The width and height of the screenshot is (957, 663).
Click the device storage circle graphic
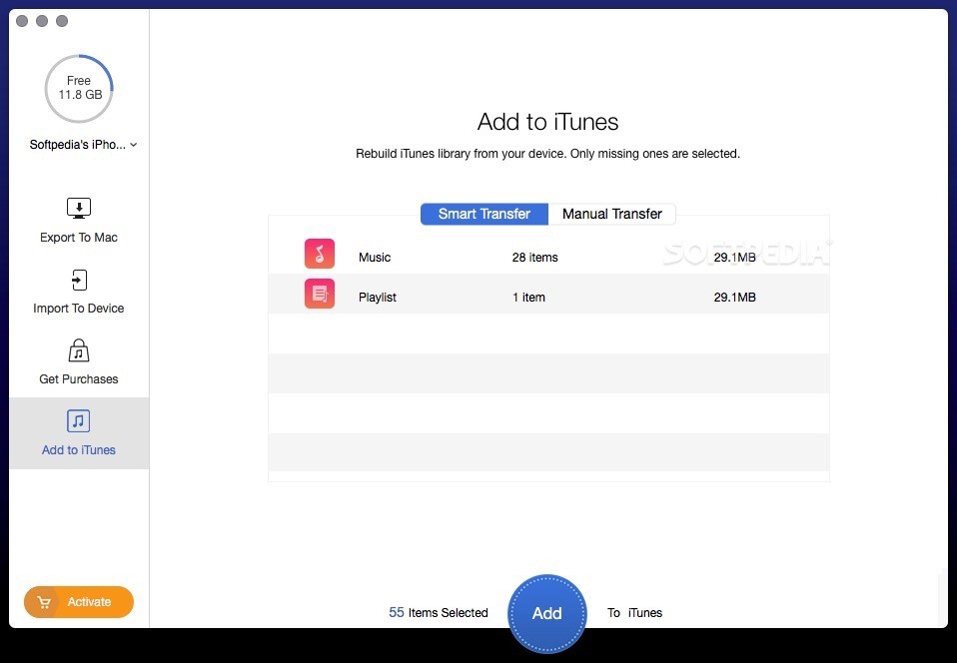tap(78, 89)
